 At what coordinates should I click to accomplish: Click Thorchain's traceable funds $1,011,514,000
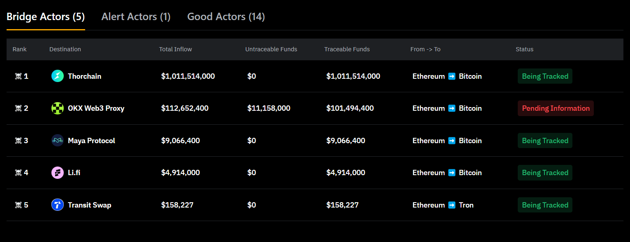353,76
